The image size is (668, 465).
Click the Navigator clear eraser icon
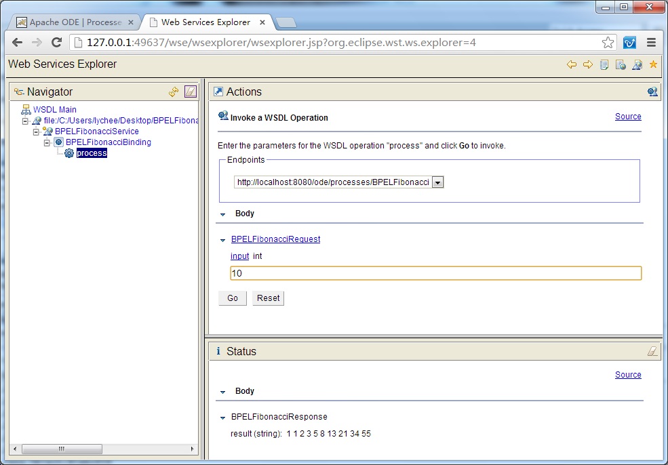point(191,92)
